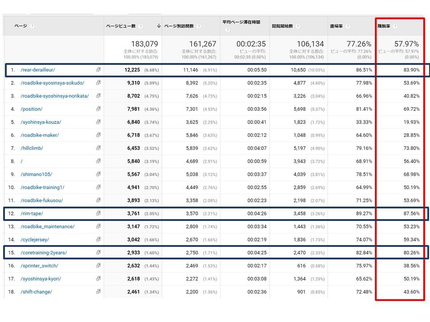Viewport: 430px width, 322px height.
Task: Select bounce rate 33.33% for /syohinsya-kouza/
Action: (x=364, y=122)
